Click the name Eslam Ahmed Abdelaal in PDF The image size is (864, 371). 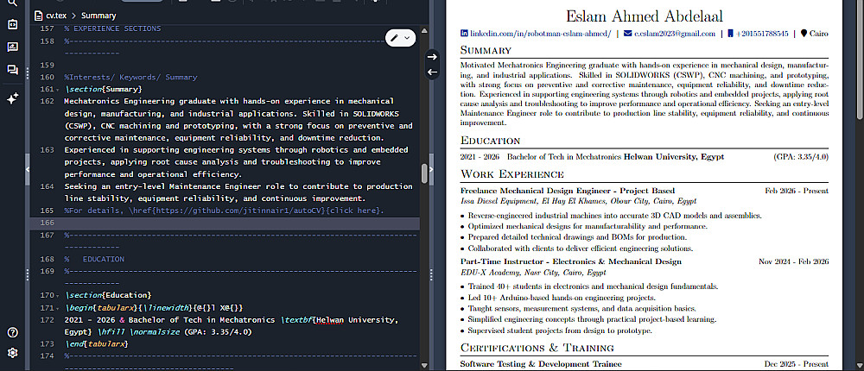tap(645, 16)
